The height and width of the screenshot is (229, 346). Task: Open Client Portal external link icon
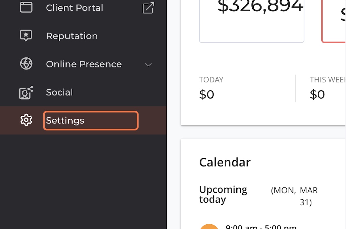[148, 8]
